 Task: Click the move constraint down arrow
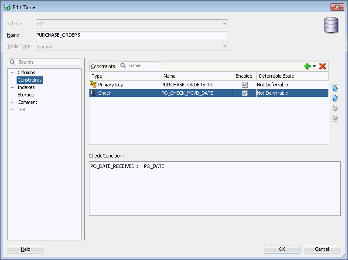[x=335, y=108]
